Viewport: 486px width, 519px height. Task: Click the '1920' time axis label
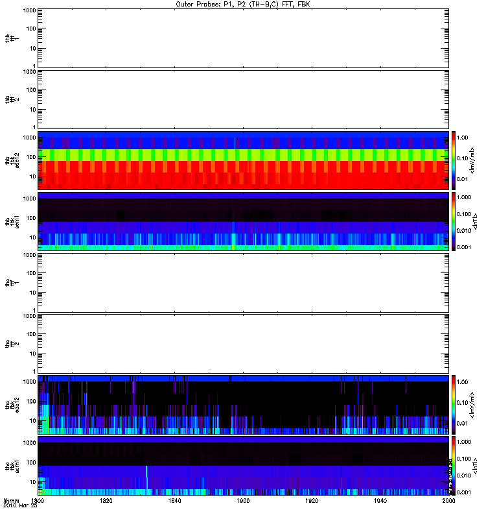pos(312,501)
